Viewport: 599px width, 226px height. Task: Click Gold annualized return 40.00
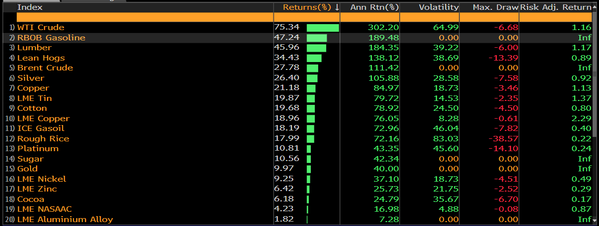(x=387, y=169)
